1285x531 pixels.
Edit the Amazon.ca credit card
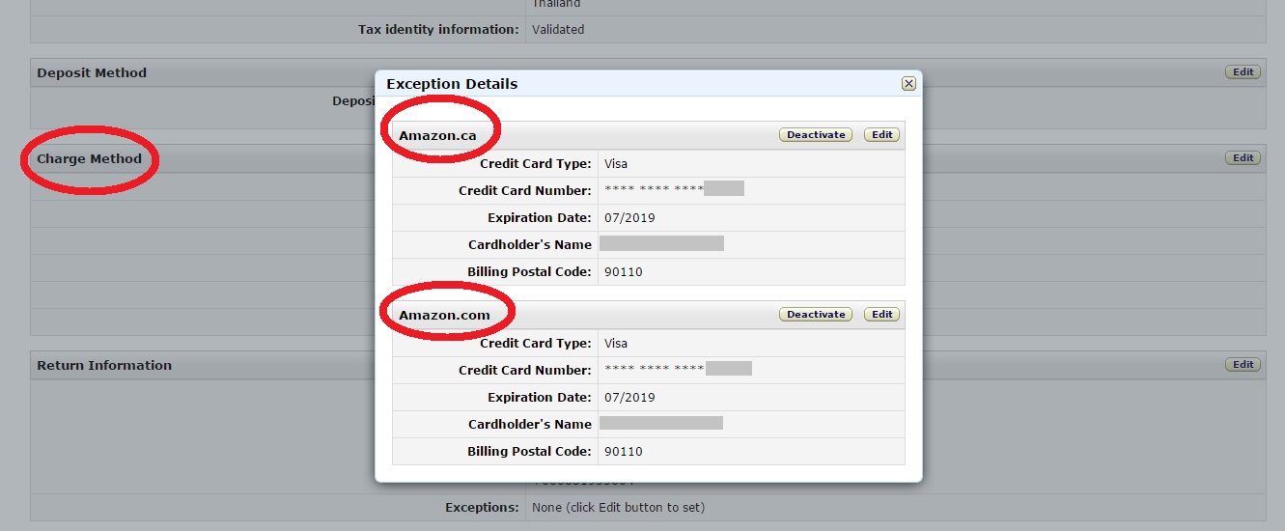click(881, 135)
